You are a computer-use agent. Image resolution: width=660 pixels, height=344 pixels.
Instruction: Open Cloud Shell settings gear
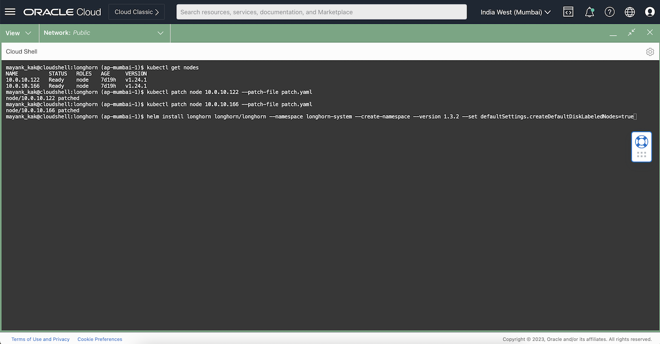[x=650, y=52]
